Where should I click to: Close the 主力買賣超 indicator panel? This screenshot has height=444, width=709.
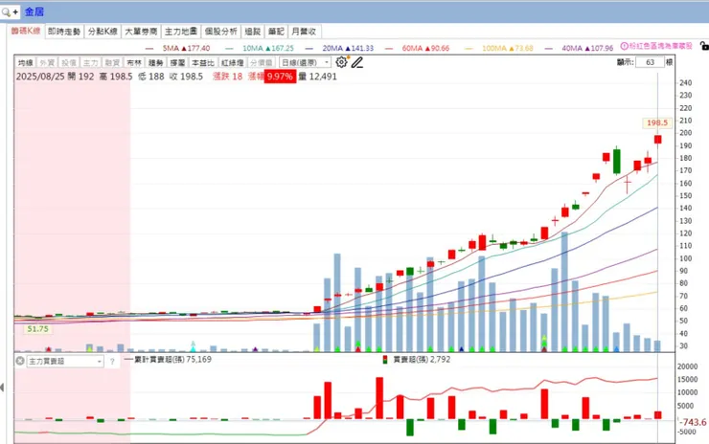point(20,361)
